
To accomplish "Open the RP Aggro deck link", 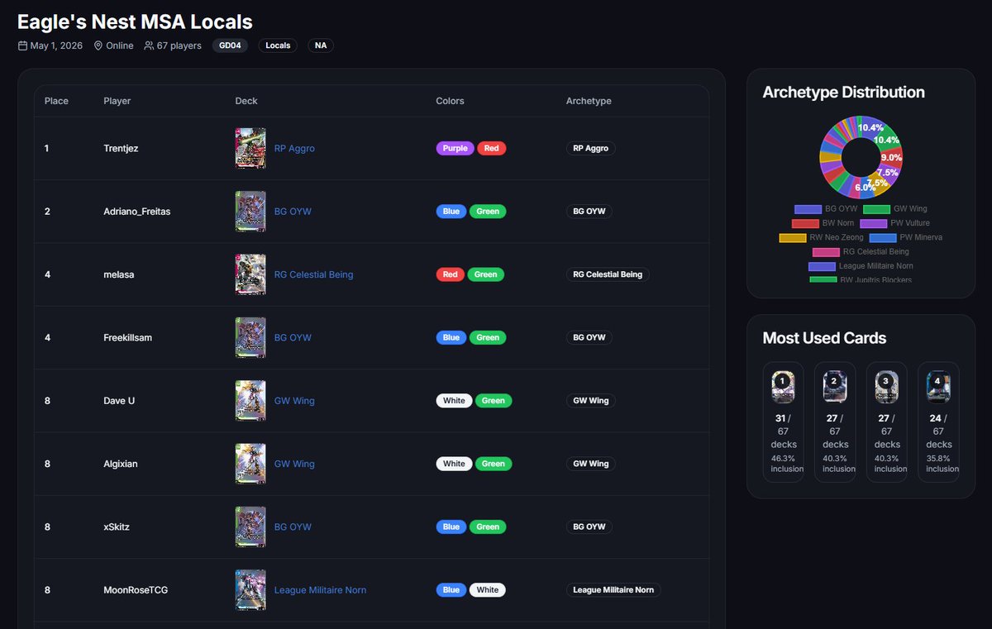I will pos(294,149).
